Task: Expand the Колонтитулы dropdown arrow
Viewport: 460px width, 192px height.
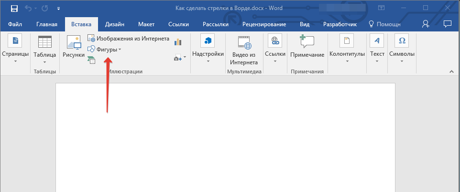Action: click(347, 61)
